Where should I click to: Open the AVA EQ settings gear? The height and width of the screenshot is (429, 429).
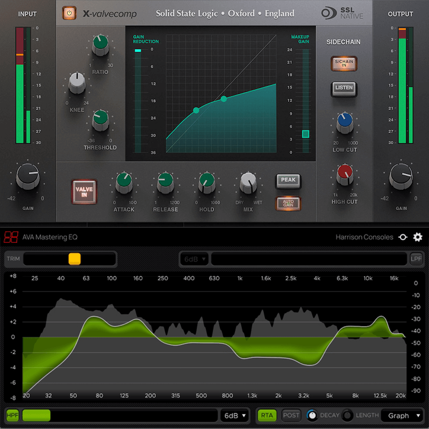pyautogui.click(x=418, y=236)
